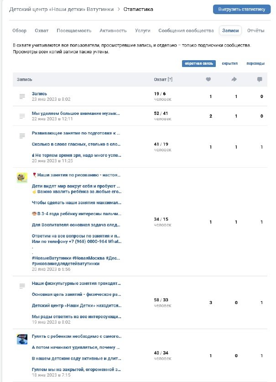Switch filter to «переходы»

point(255,64)
